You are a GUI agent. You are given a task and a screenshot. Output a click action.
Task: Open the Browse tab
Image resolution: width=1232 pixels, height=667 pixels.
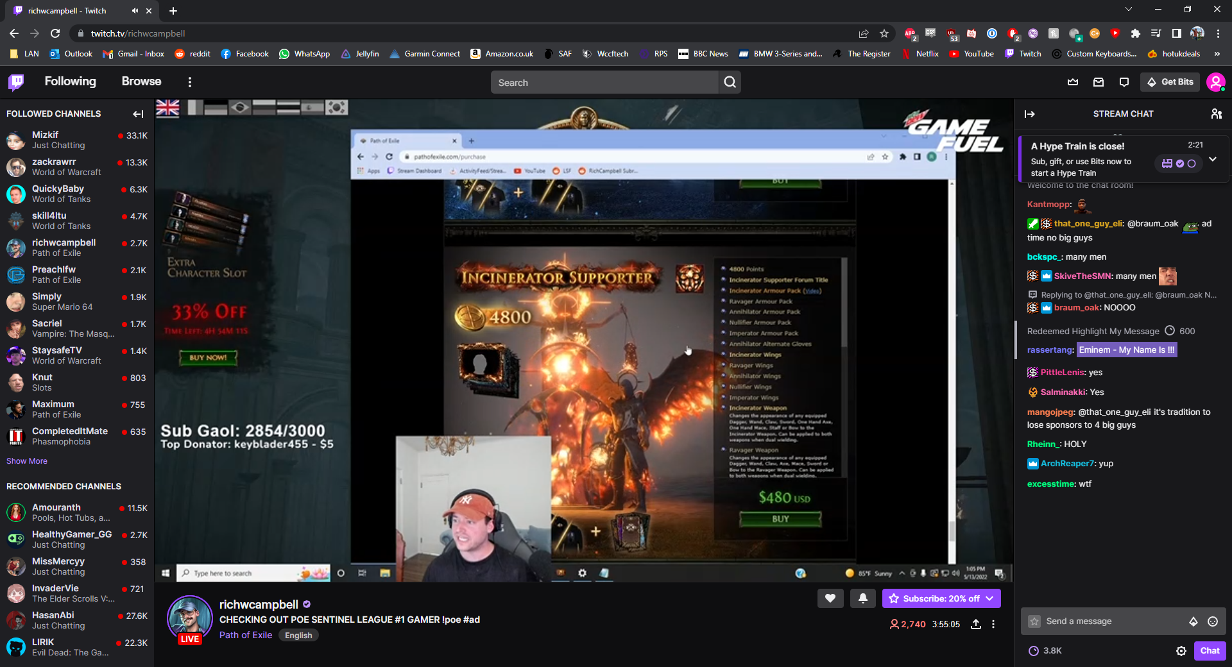click(141, 81)
